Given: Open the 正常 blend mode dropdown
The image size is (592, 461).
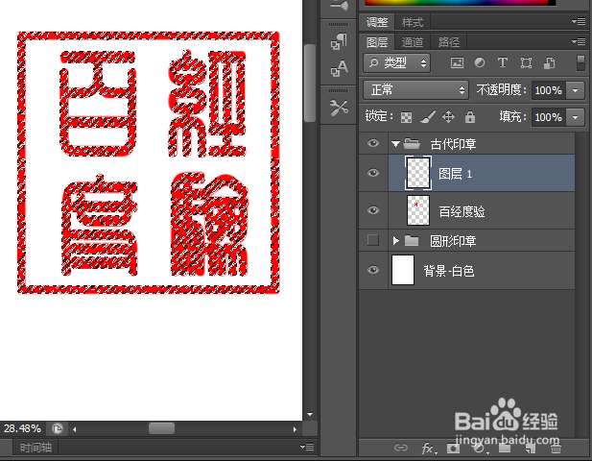Looking at the screenshot, I should (x=416, y=89).
